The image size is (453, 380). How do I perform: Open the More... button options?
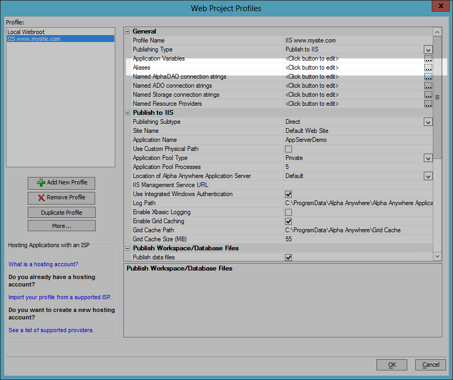pyautogui.click(x=62, y=226)
